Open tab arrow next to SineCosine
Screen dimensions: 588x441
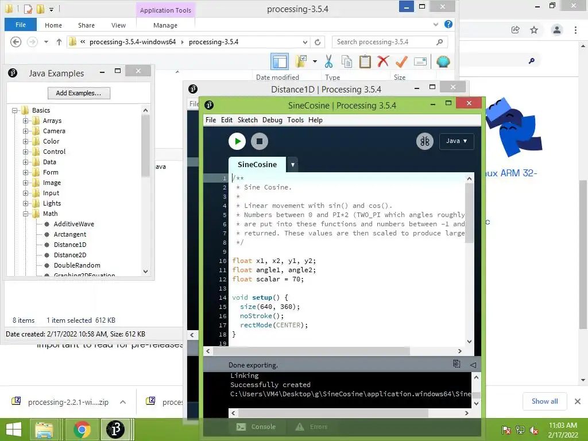pyautogui.click(x=292, y=164)
